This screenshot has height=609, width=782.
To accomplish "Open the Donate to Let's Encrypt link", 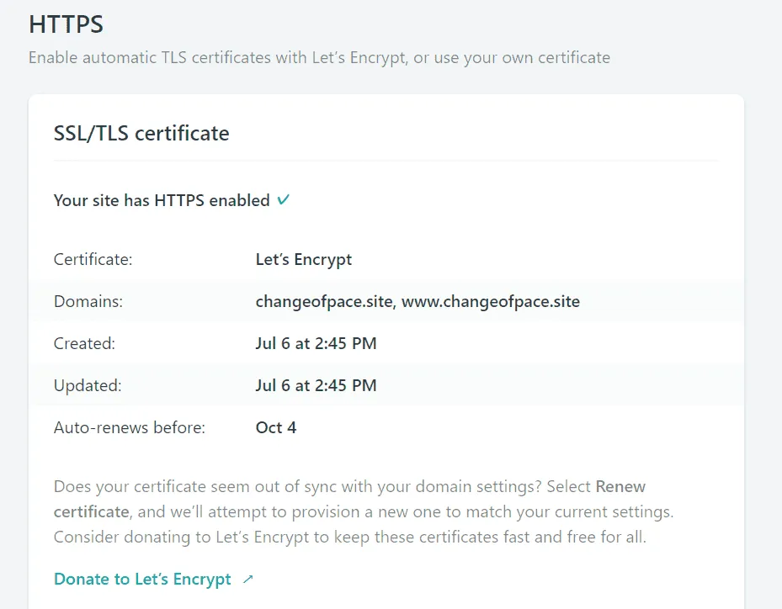I will pyautogui.click(x=141, y=579).
